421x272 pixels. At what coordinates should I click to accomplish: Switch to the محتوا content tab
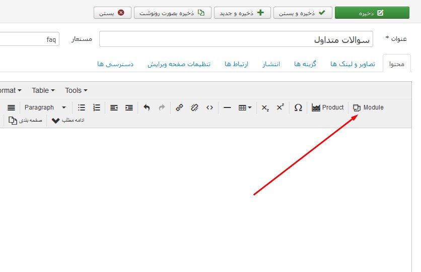396,64
